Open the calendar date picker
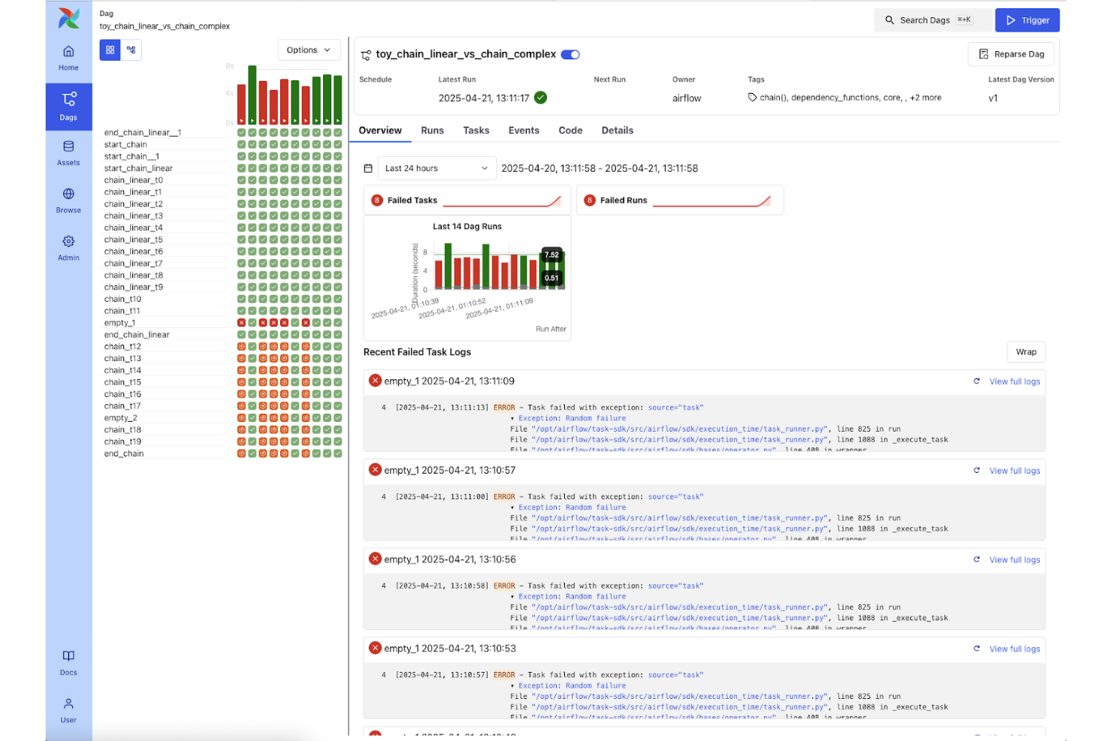The image size is (1112, 741). [x=369, y=168]
